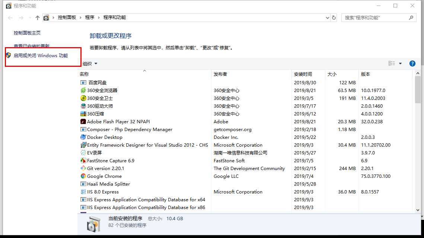The width and height of the screenshot is (424, 238).
Task: Click the list scrollbar up arrow
Action: [418, 73]
